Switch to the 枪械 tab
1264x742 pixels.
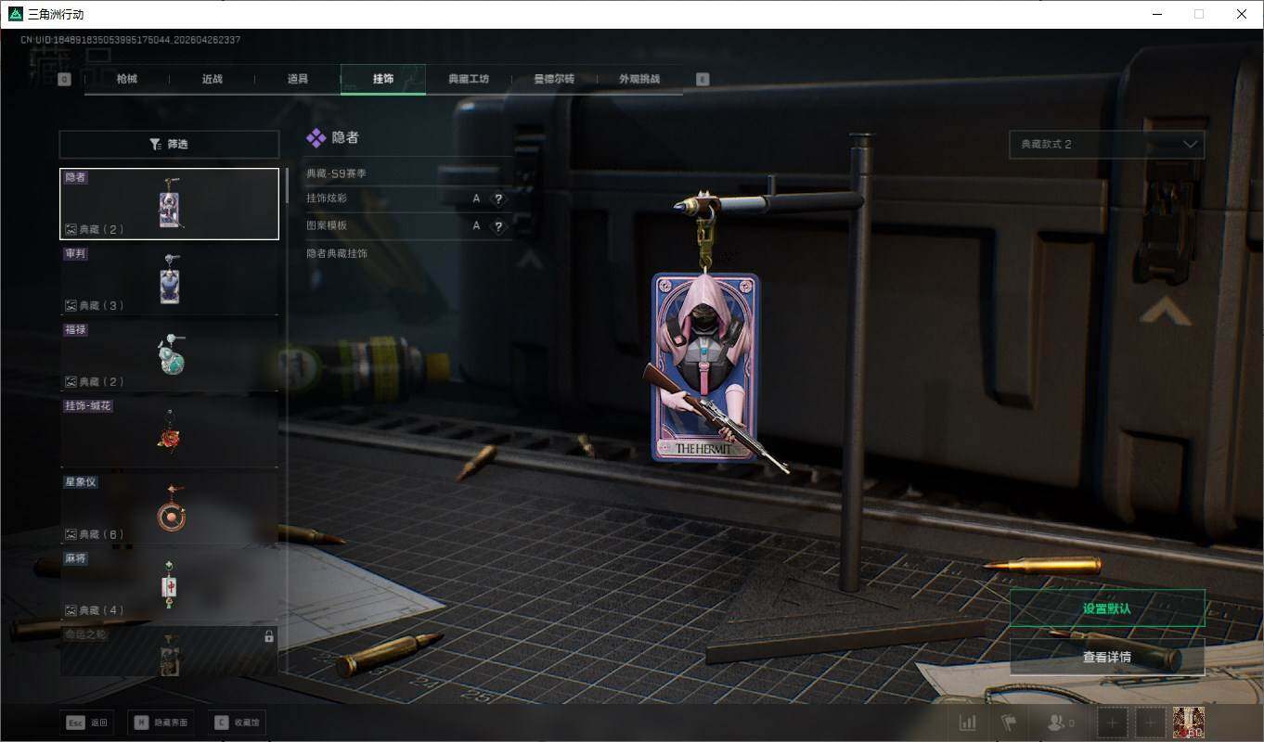127,80
